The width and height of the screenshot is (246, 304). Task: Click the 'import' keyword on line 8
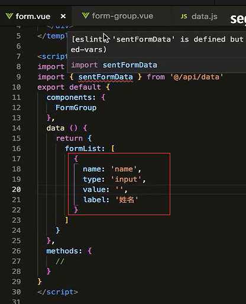51,67
